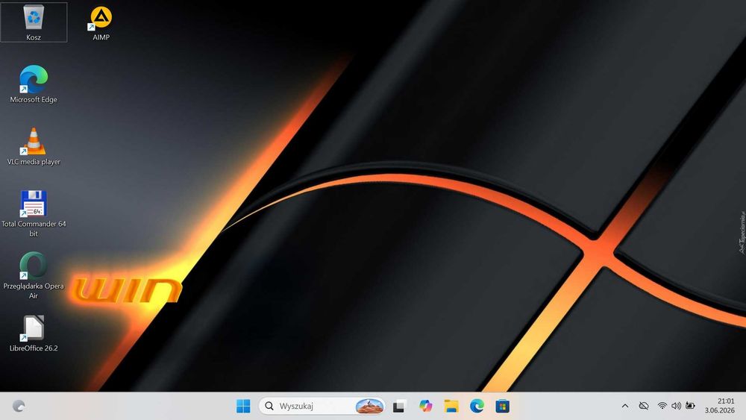The width and height of the screenshot is (746, 420).
Task: Click the speaker volume tray icon
Action: [676, 406]
